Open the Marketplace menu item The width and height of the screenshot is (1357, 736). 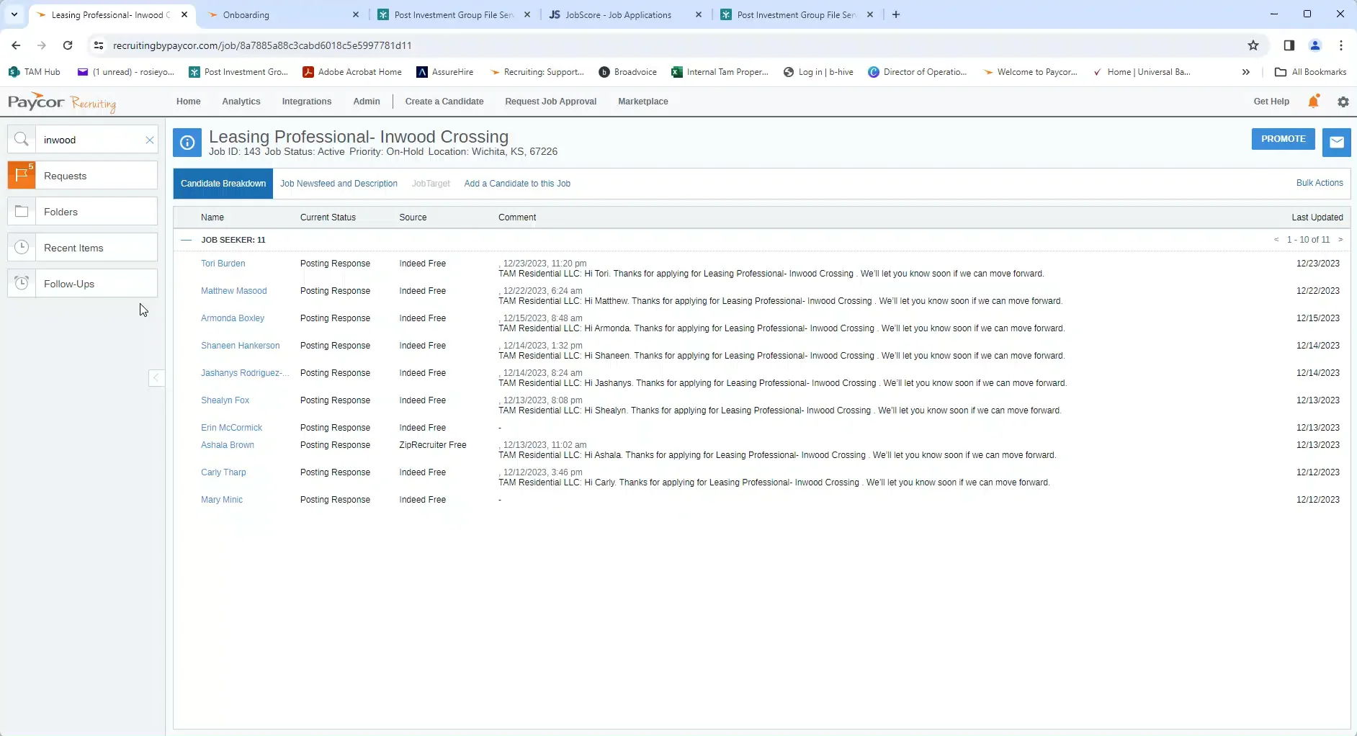[643, 102]
